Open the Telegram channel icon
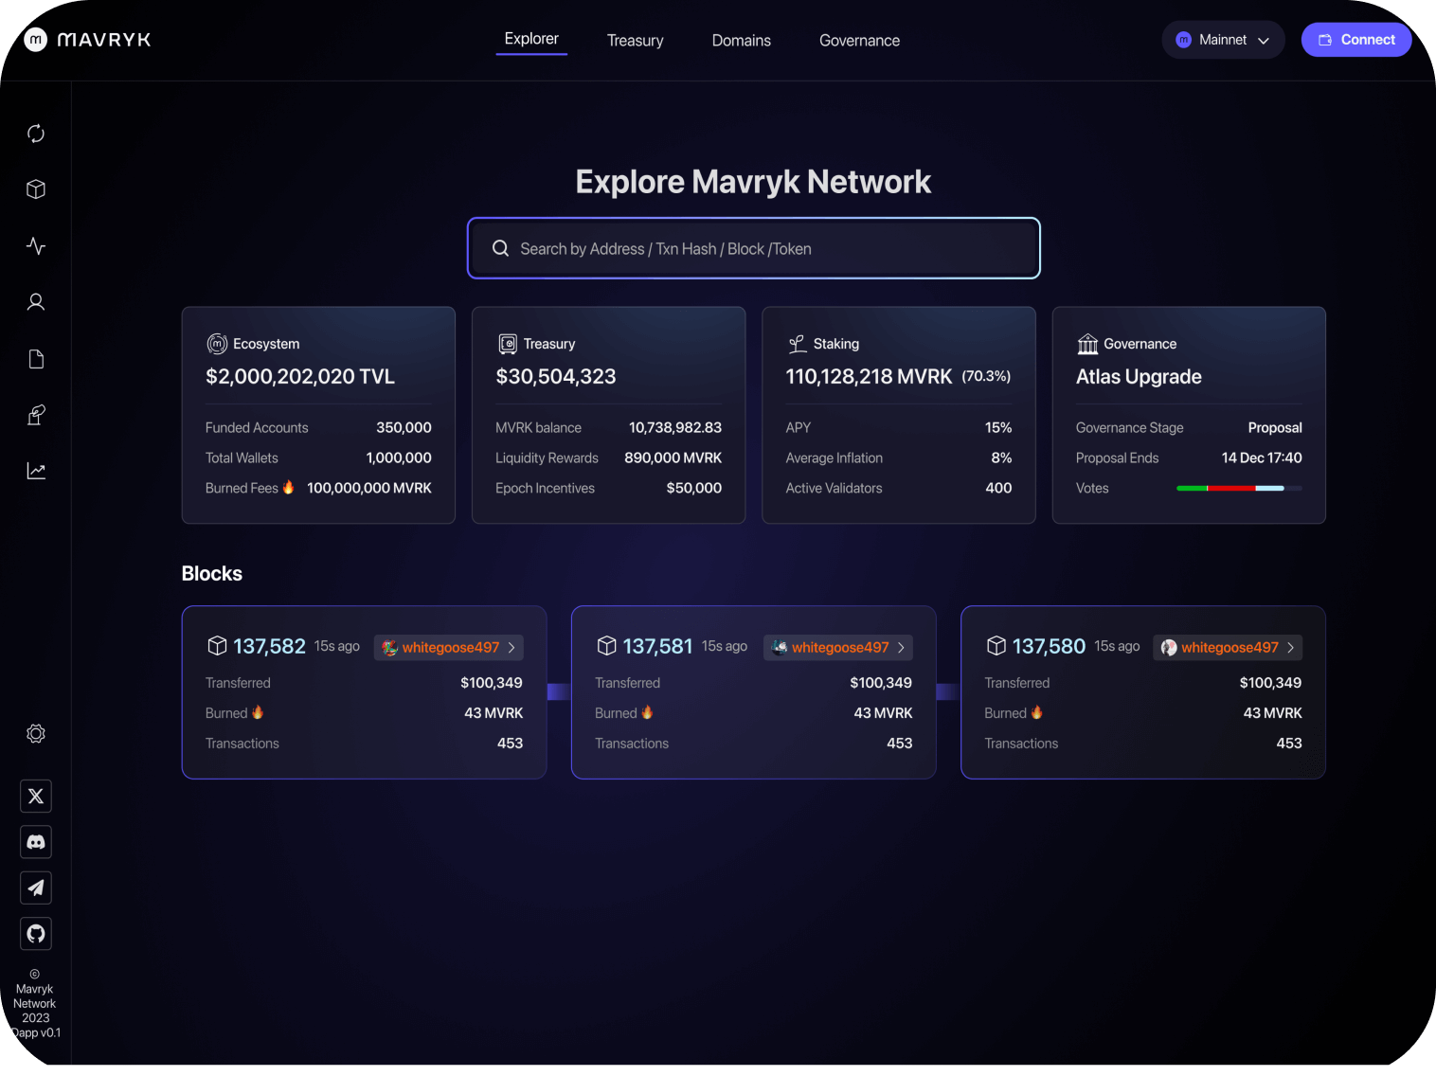1436x1076 pixels. [x=35, y=888]
